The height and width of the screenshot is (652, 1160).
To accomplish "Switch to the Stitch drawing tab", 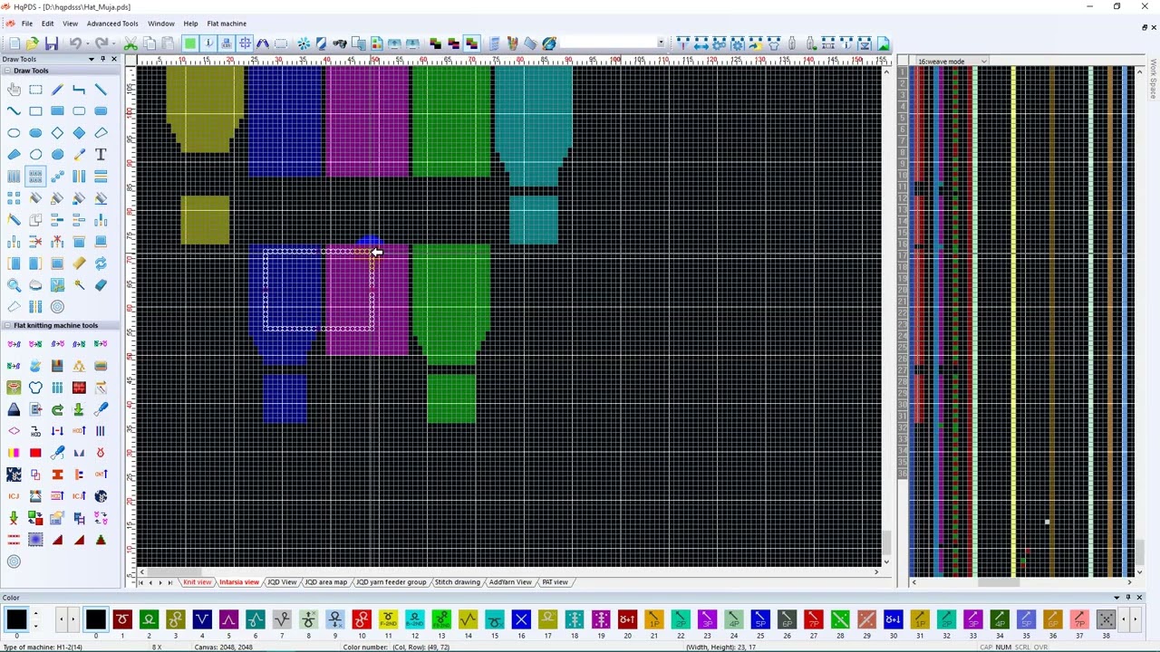I will click(457, 582).
